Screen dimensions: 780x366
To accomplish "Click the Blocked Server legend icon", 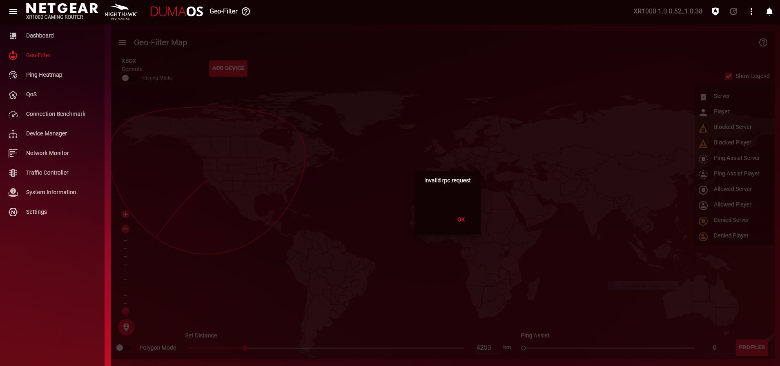I will point(703,128).
